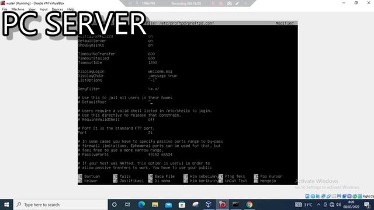Click the RequireValidShell off line

[x=116, y=120]
